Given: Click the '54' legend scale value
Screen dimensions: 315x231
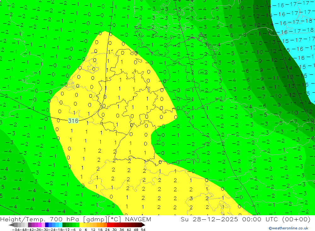Looking at the screenshot, I should pyautogui.click(x=143, y=230).
